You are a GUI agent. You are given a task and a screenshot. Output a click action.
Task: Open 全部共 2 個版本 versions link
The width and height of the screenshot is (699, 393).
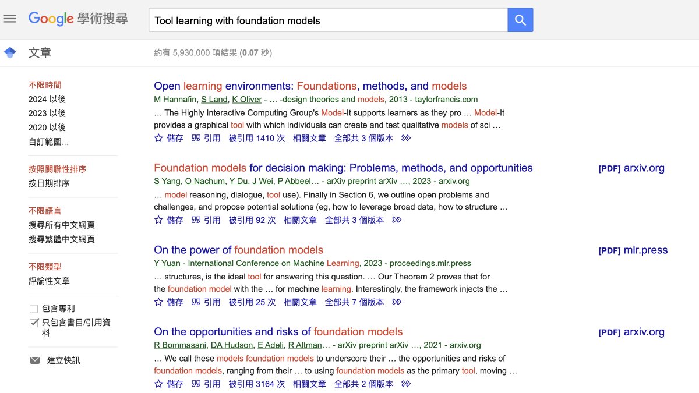click(x=363, y=384)
